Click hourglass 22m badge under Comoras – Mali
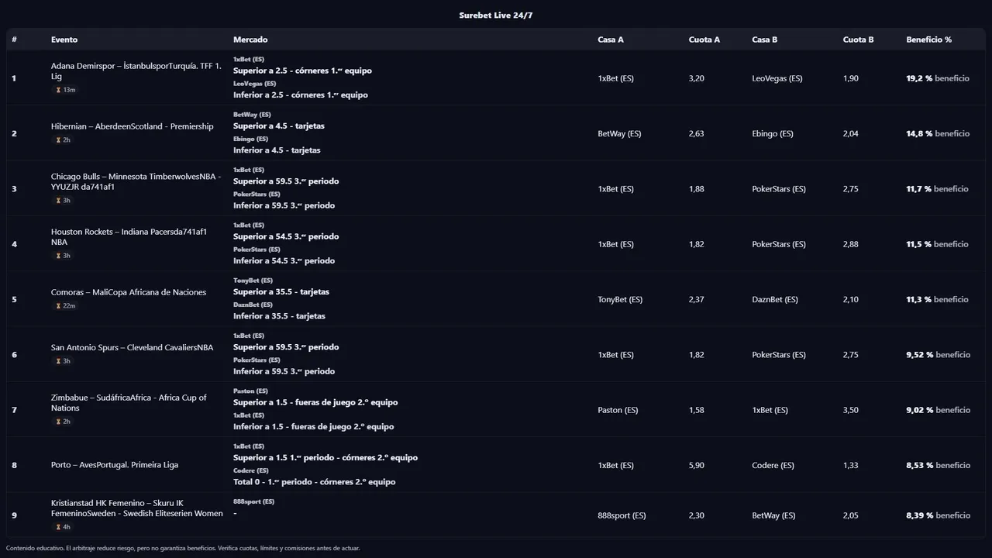Viewport: 992px width, 558px height. point(65,306)
